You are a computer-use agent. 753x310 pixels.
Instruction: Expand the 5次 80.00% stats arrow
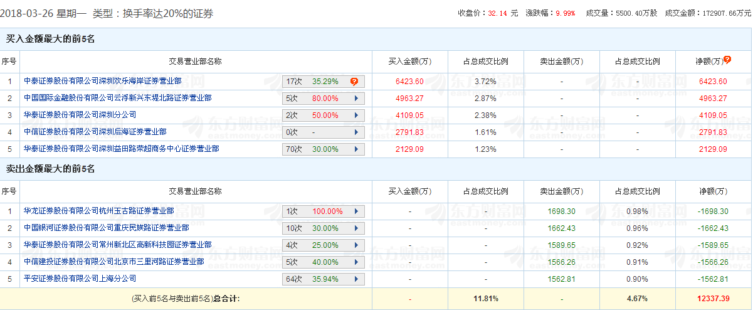tap(356, 99)
